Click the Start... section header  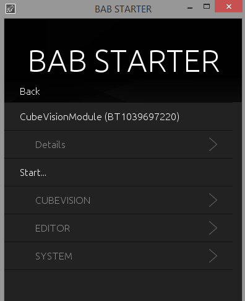click(33, 173)
